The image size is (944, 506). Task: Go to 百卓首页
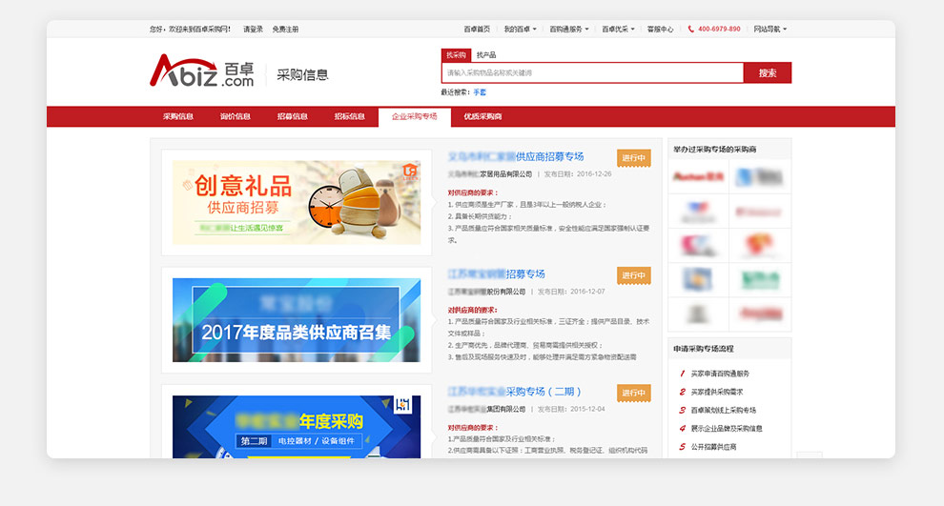(x=476, y=29)
